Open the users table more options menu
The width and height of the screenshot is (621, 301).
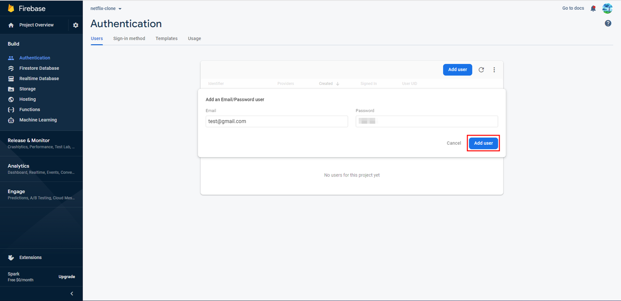point(494,70)
